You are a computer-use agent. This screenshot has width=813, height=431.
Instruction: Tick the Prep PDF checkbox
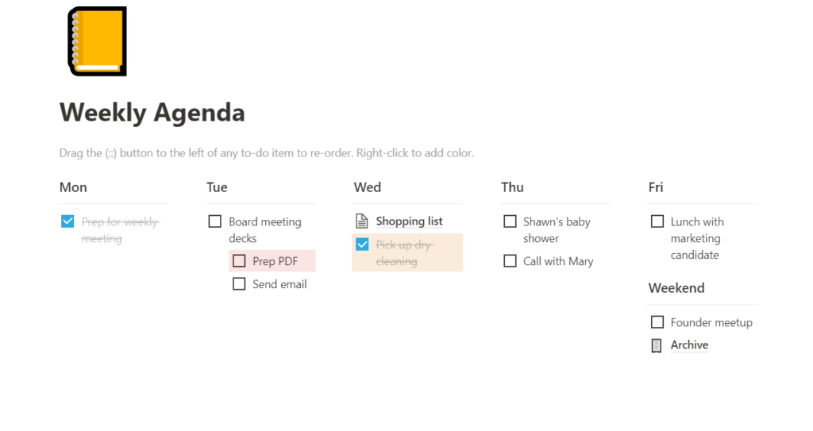[x=239, y=260]
